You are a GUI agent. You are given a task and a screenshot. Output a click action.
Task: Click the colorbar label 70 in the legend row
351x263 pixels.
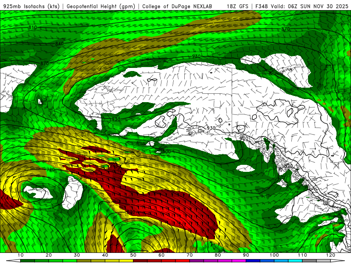[x=190, y=255]
